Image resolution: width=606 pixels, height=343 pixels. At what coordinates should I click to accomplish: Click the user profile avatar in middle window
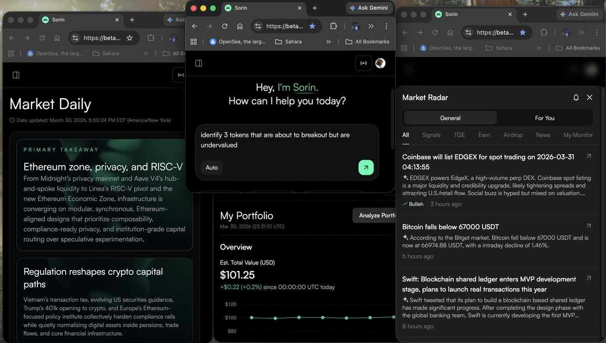point(380,63)
